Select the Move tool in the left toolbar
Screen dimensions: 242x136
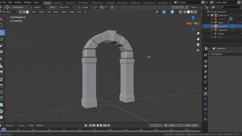pyautogui.click(x=2, y=33)
